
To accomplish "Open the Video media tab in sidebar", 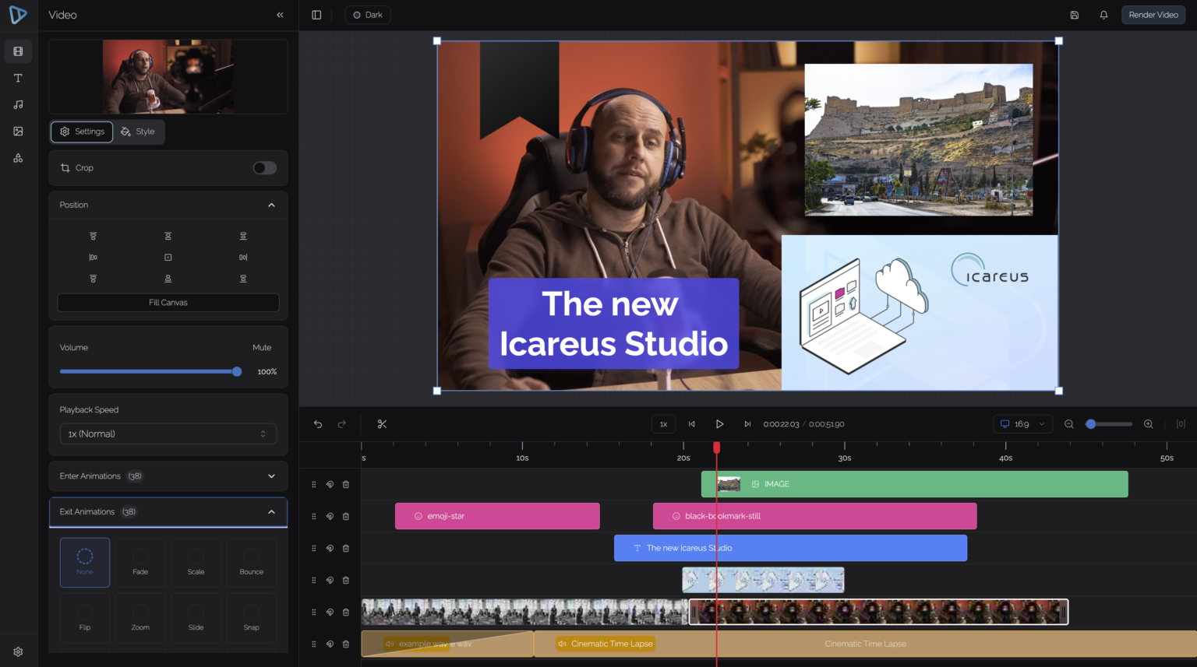I will (x=18, y=51).
